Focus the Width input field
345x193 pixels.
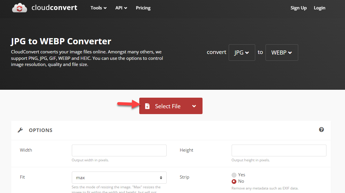[119, 150]
